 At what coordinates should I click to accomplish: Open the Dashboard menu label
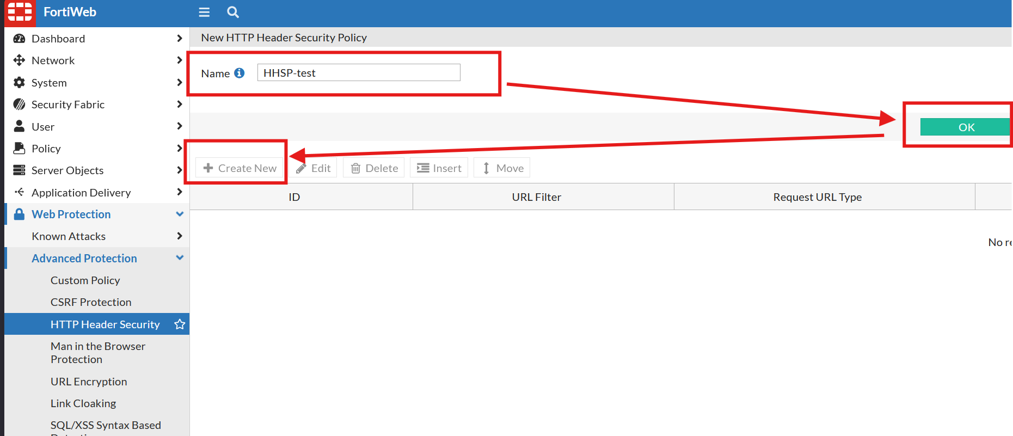tap(58, 39)
